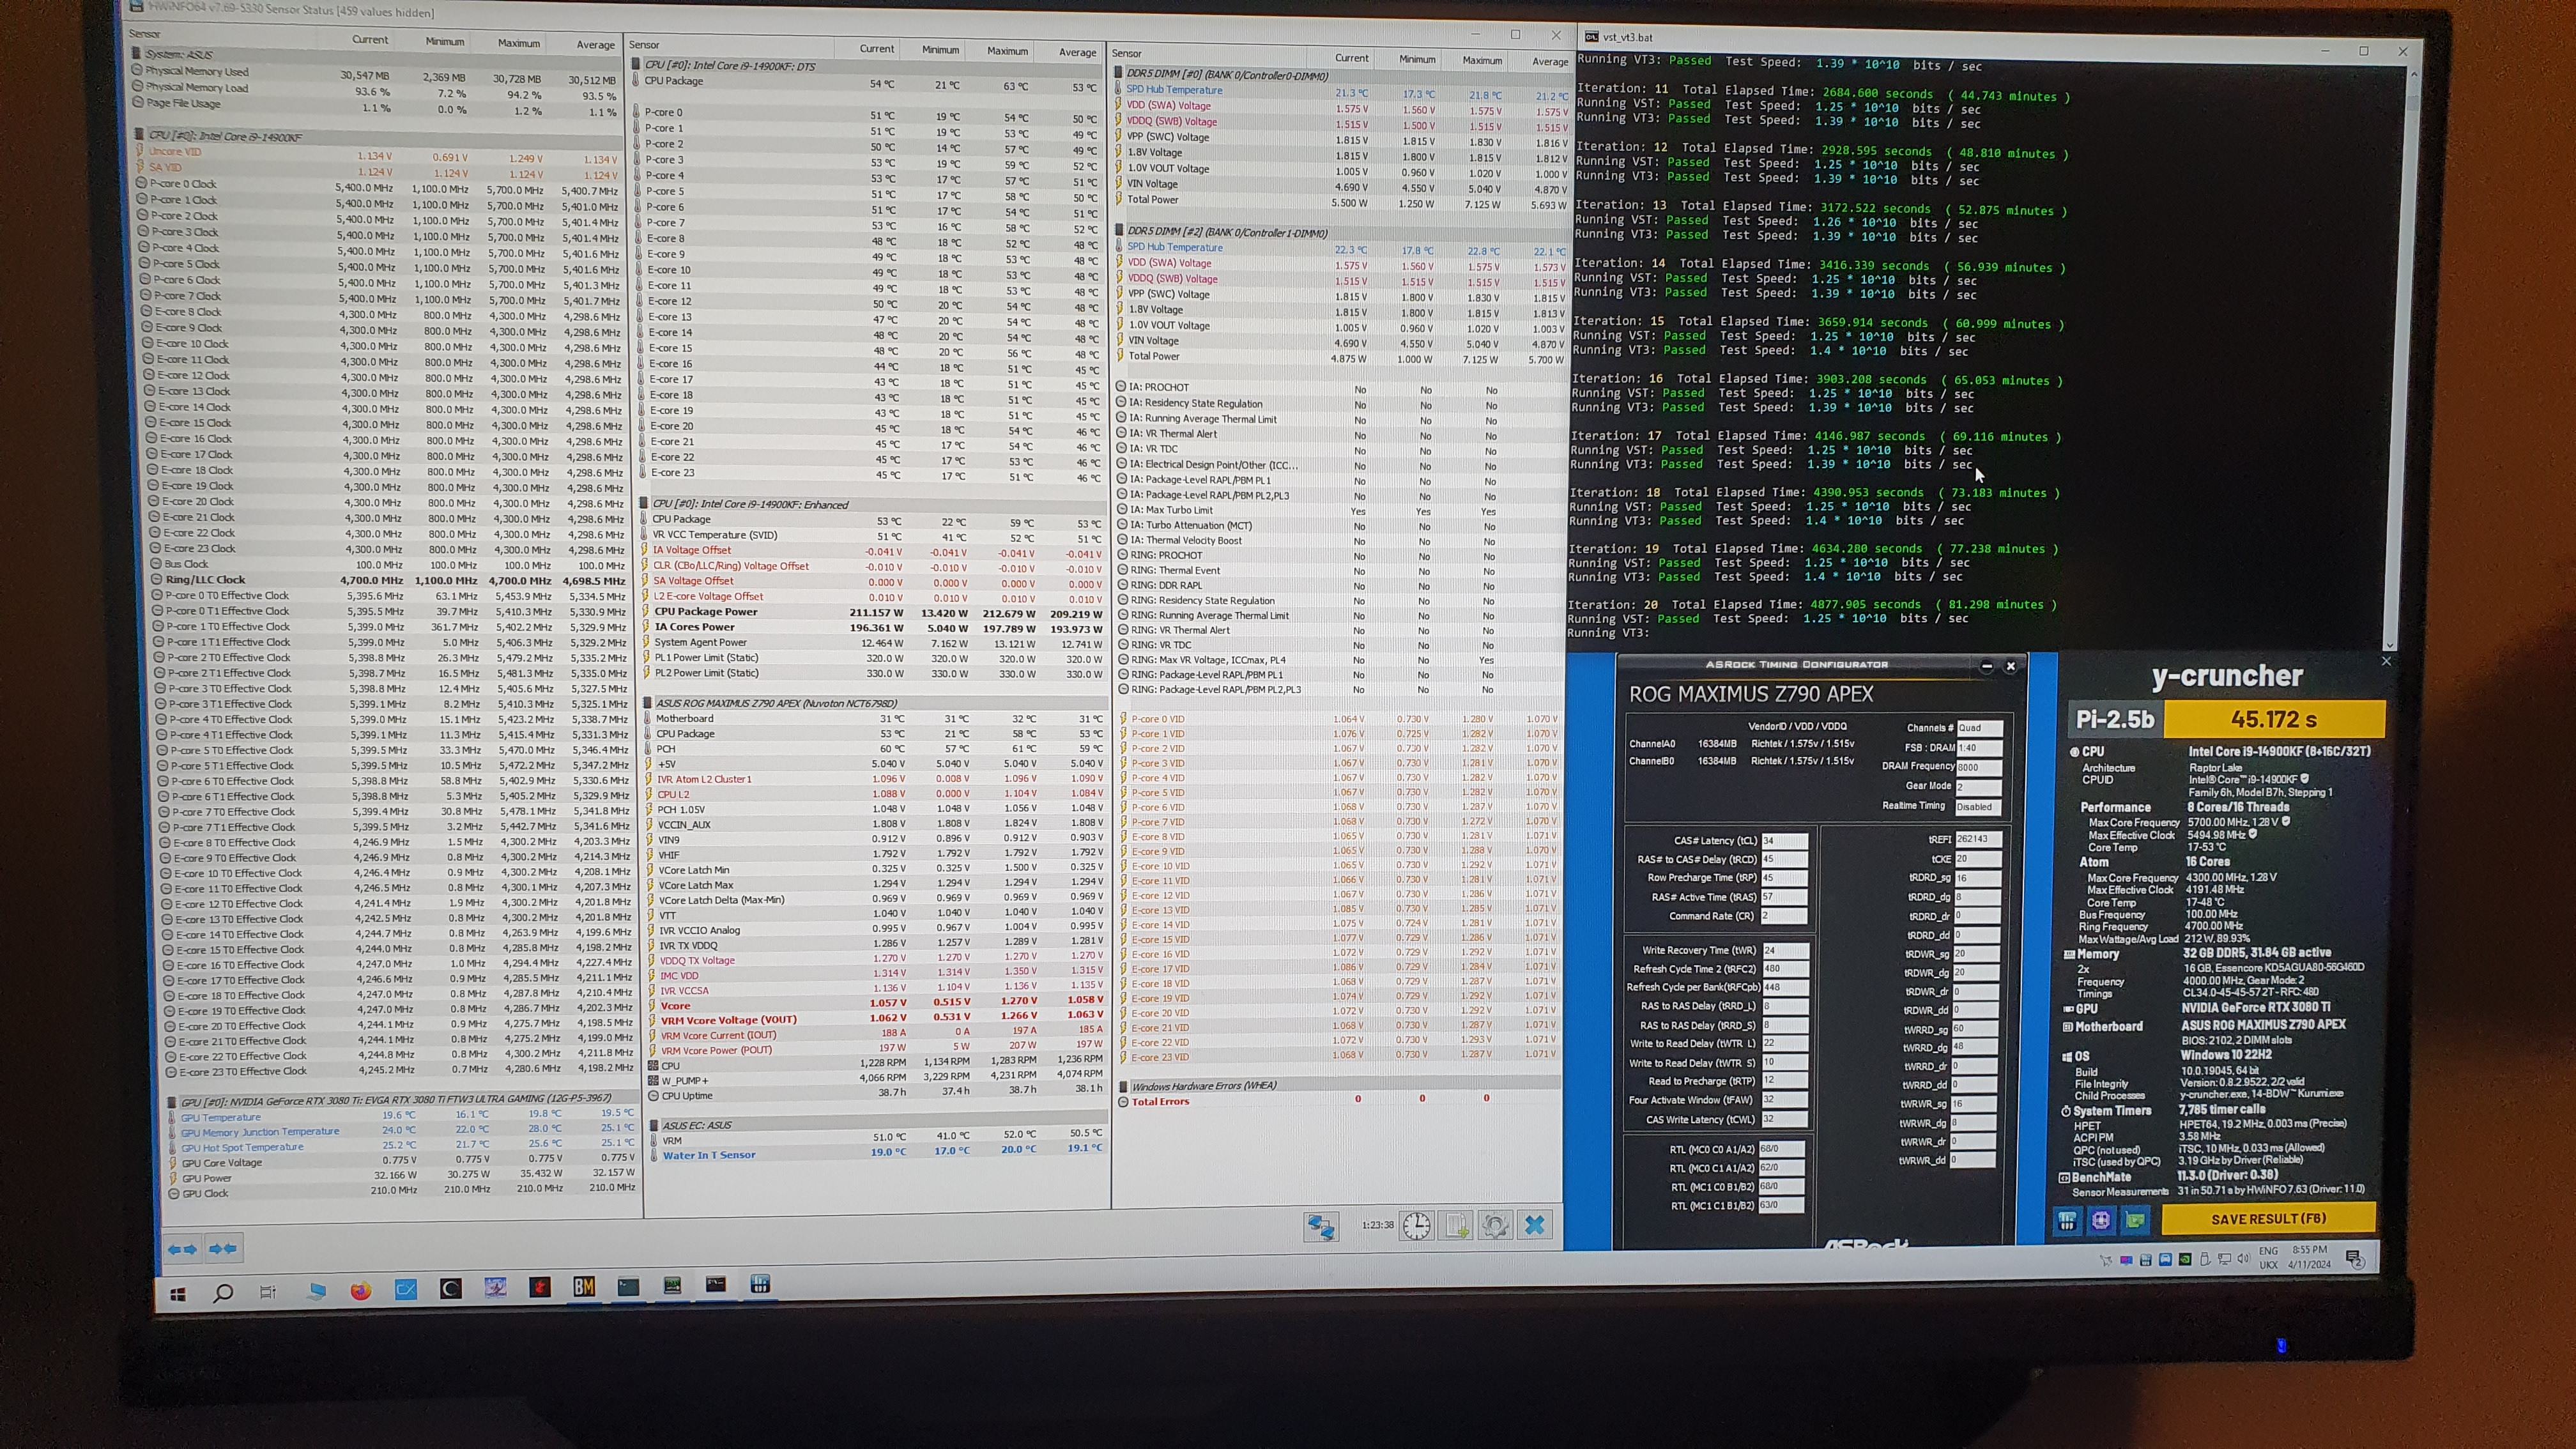Click Realtime Timing field showing Disabled
2576x1449 pixels.
(1978, 806)
